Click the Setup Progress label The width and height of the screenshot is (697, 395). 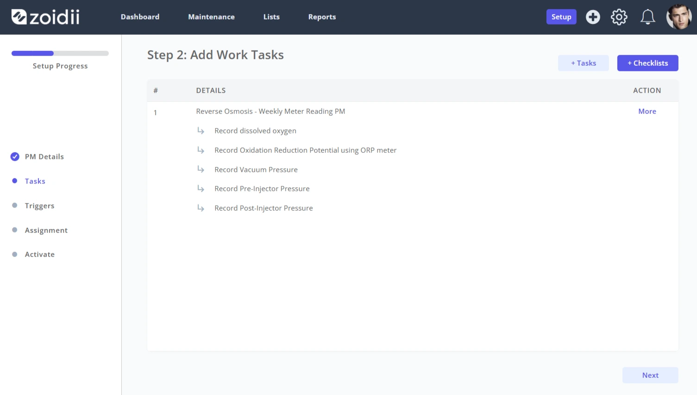[60, 66]
